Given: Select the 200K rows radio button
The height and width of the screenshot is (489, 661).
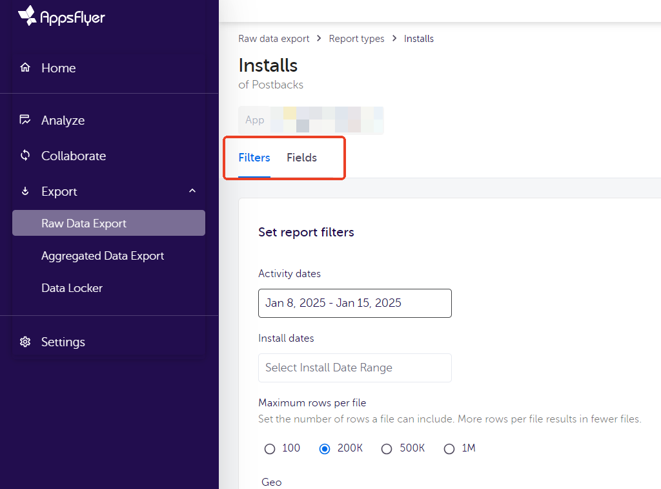Looking at the screenshot, I should 325,448.
